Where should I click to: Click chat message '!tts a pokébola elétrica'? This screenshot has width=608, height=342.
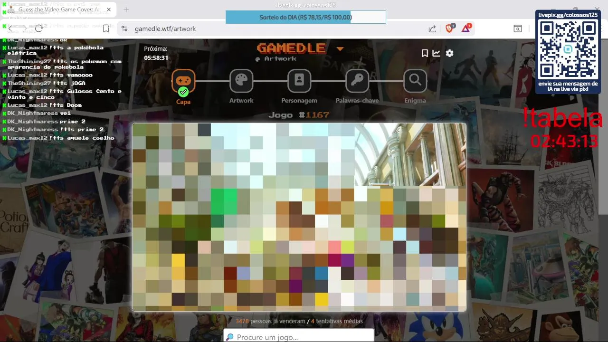55,50
